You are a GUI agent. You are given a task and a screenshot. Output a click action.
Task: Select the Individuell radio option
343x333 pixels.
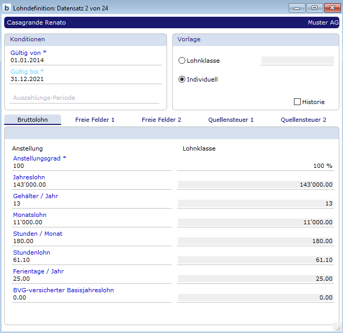coord(182,79)
